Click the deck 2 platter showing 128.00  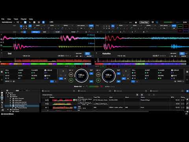click(x=109, y=76)
